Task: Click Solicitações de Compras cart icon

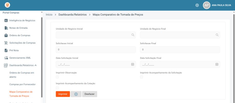Action: [6, 43]
